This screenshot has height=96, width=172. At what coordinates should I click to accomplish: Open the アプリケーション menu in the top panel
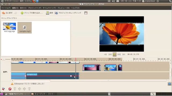11,1
